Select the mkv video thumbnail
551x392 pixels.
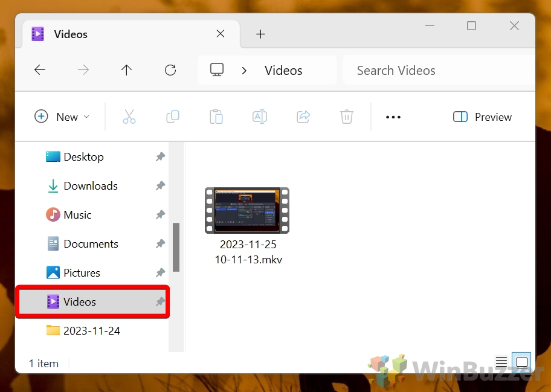[x=247, y=210]
